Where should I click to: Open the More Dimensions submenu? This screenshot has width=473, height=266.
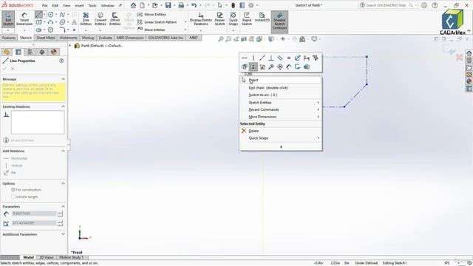coord(281,117)
